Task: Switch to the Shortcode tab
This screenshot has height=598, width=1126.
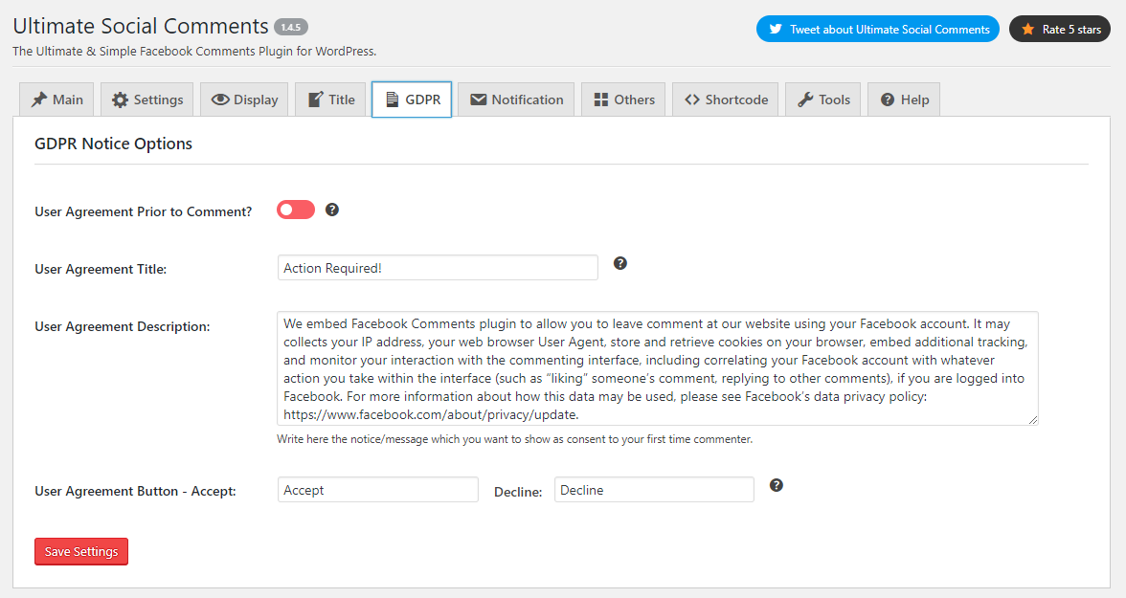Action: pyautogui.click(x=726, y=100)
